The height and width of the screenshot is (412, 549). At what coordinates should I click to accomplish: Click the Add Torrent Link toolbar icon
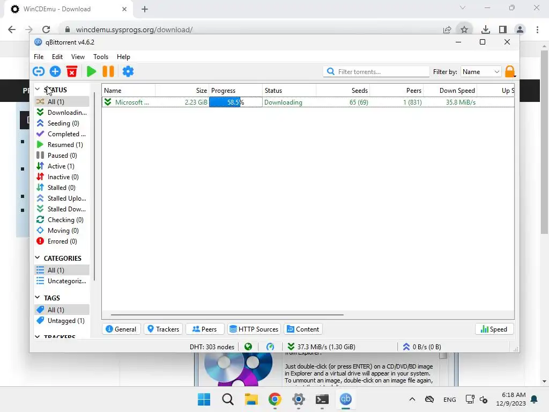click(39, 71)
